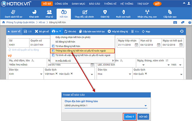
Task: Click the home breadcrumb icon
Action: pos(4,22)
